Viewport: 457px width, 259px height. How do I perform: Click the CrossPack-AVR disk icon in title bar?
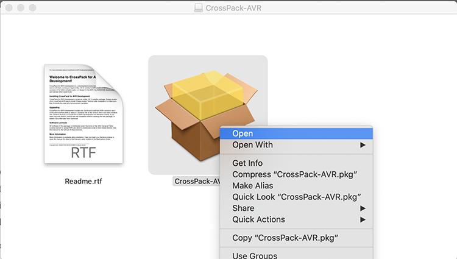click(x=199, y=8)
